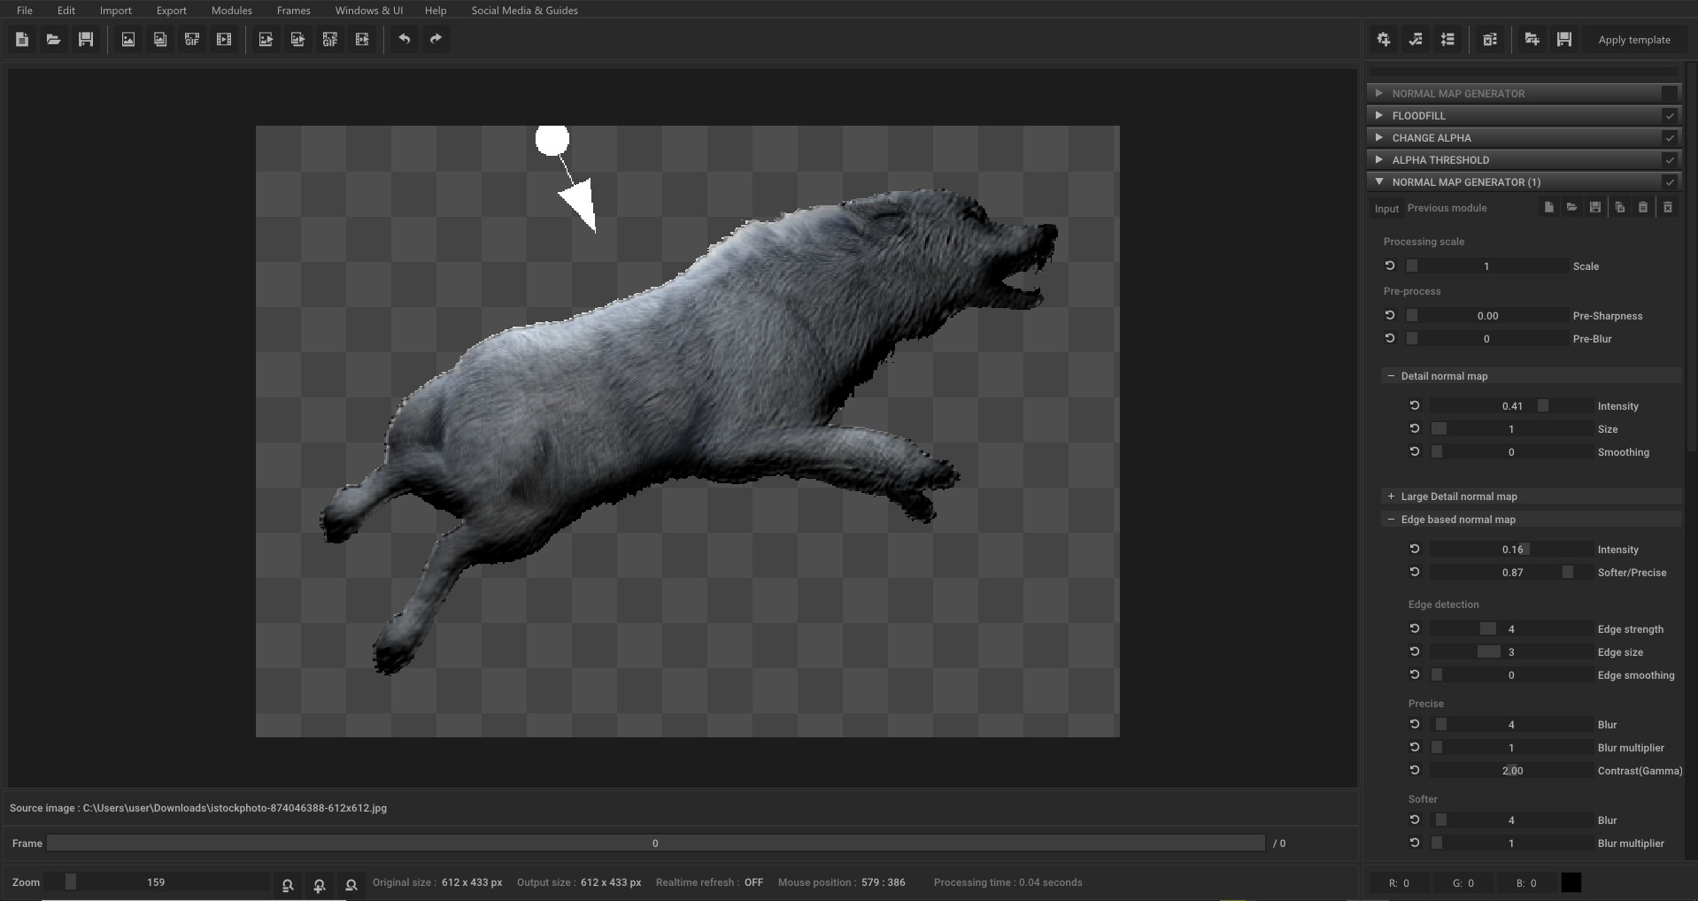Disable the CHANGE ALPHA module checkbox

[x=1669, y=137]
